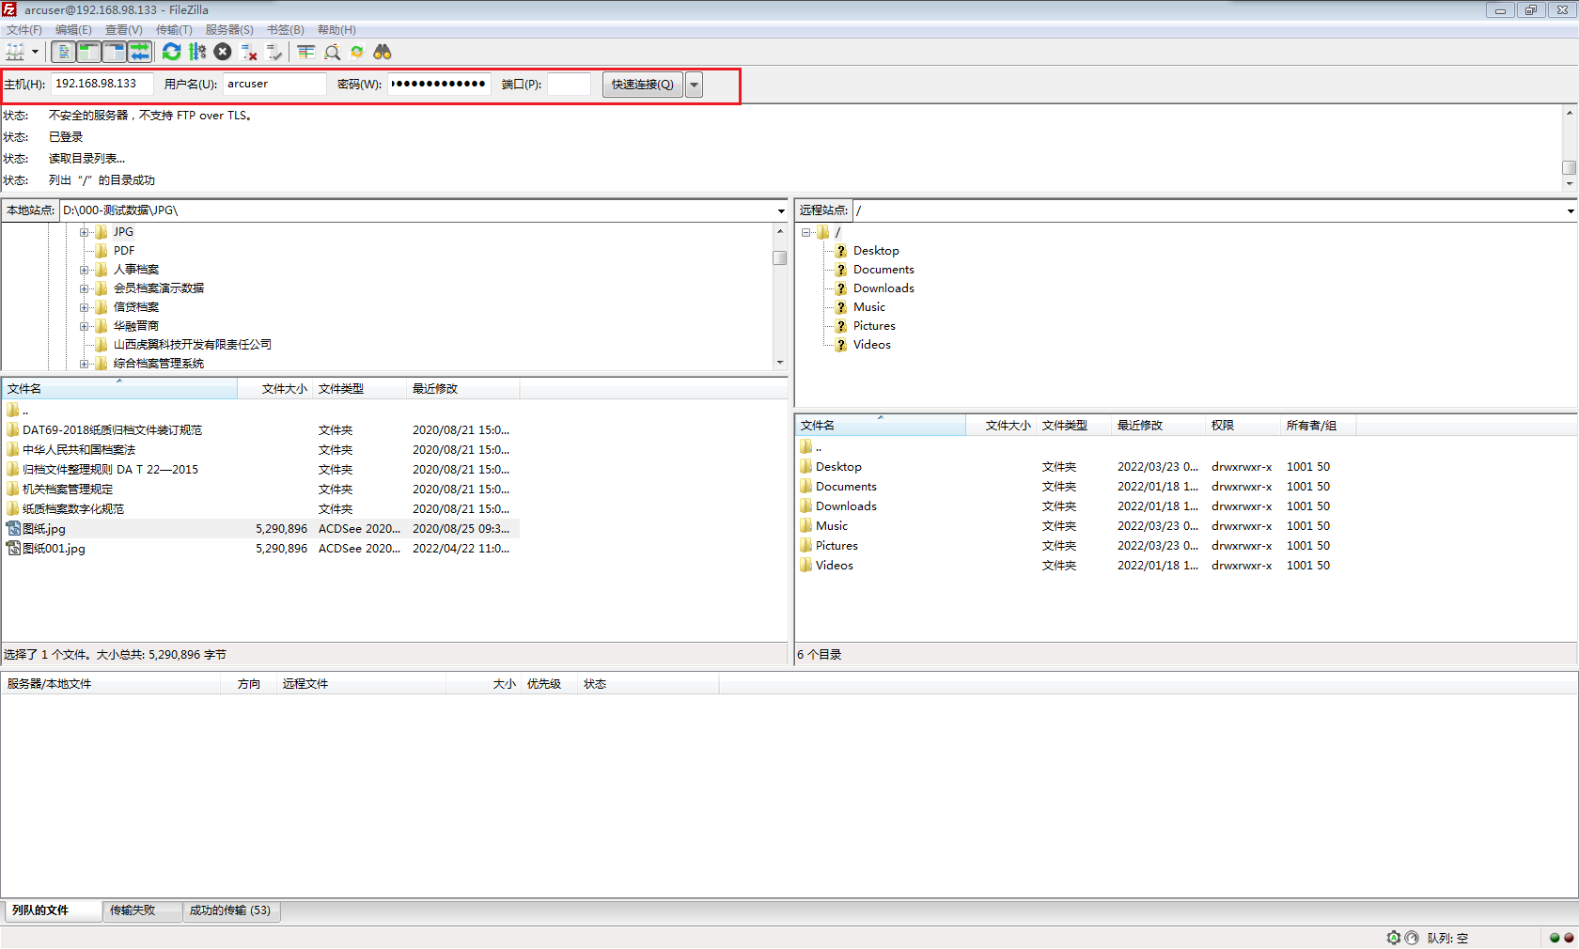Click the Music folder icon in remote file list
Screen dimensions: 1579x949
(x=806, y=525)
